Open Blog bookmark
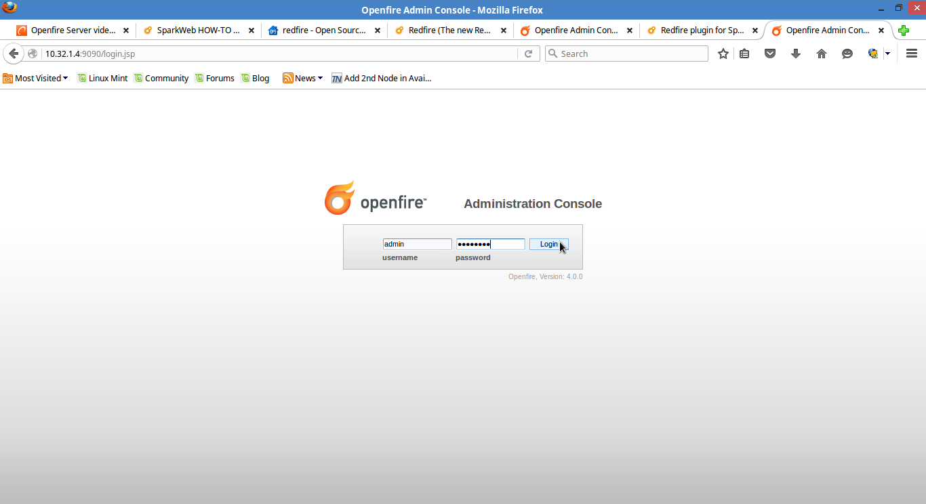Screen dimensions: 926x504 (x=255, y=78)
